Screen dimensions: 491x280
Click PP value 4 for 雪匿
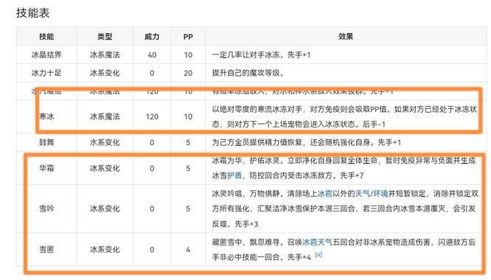(188, 249)
